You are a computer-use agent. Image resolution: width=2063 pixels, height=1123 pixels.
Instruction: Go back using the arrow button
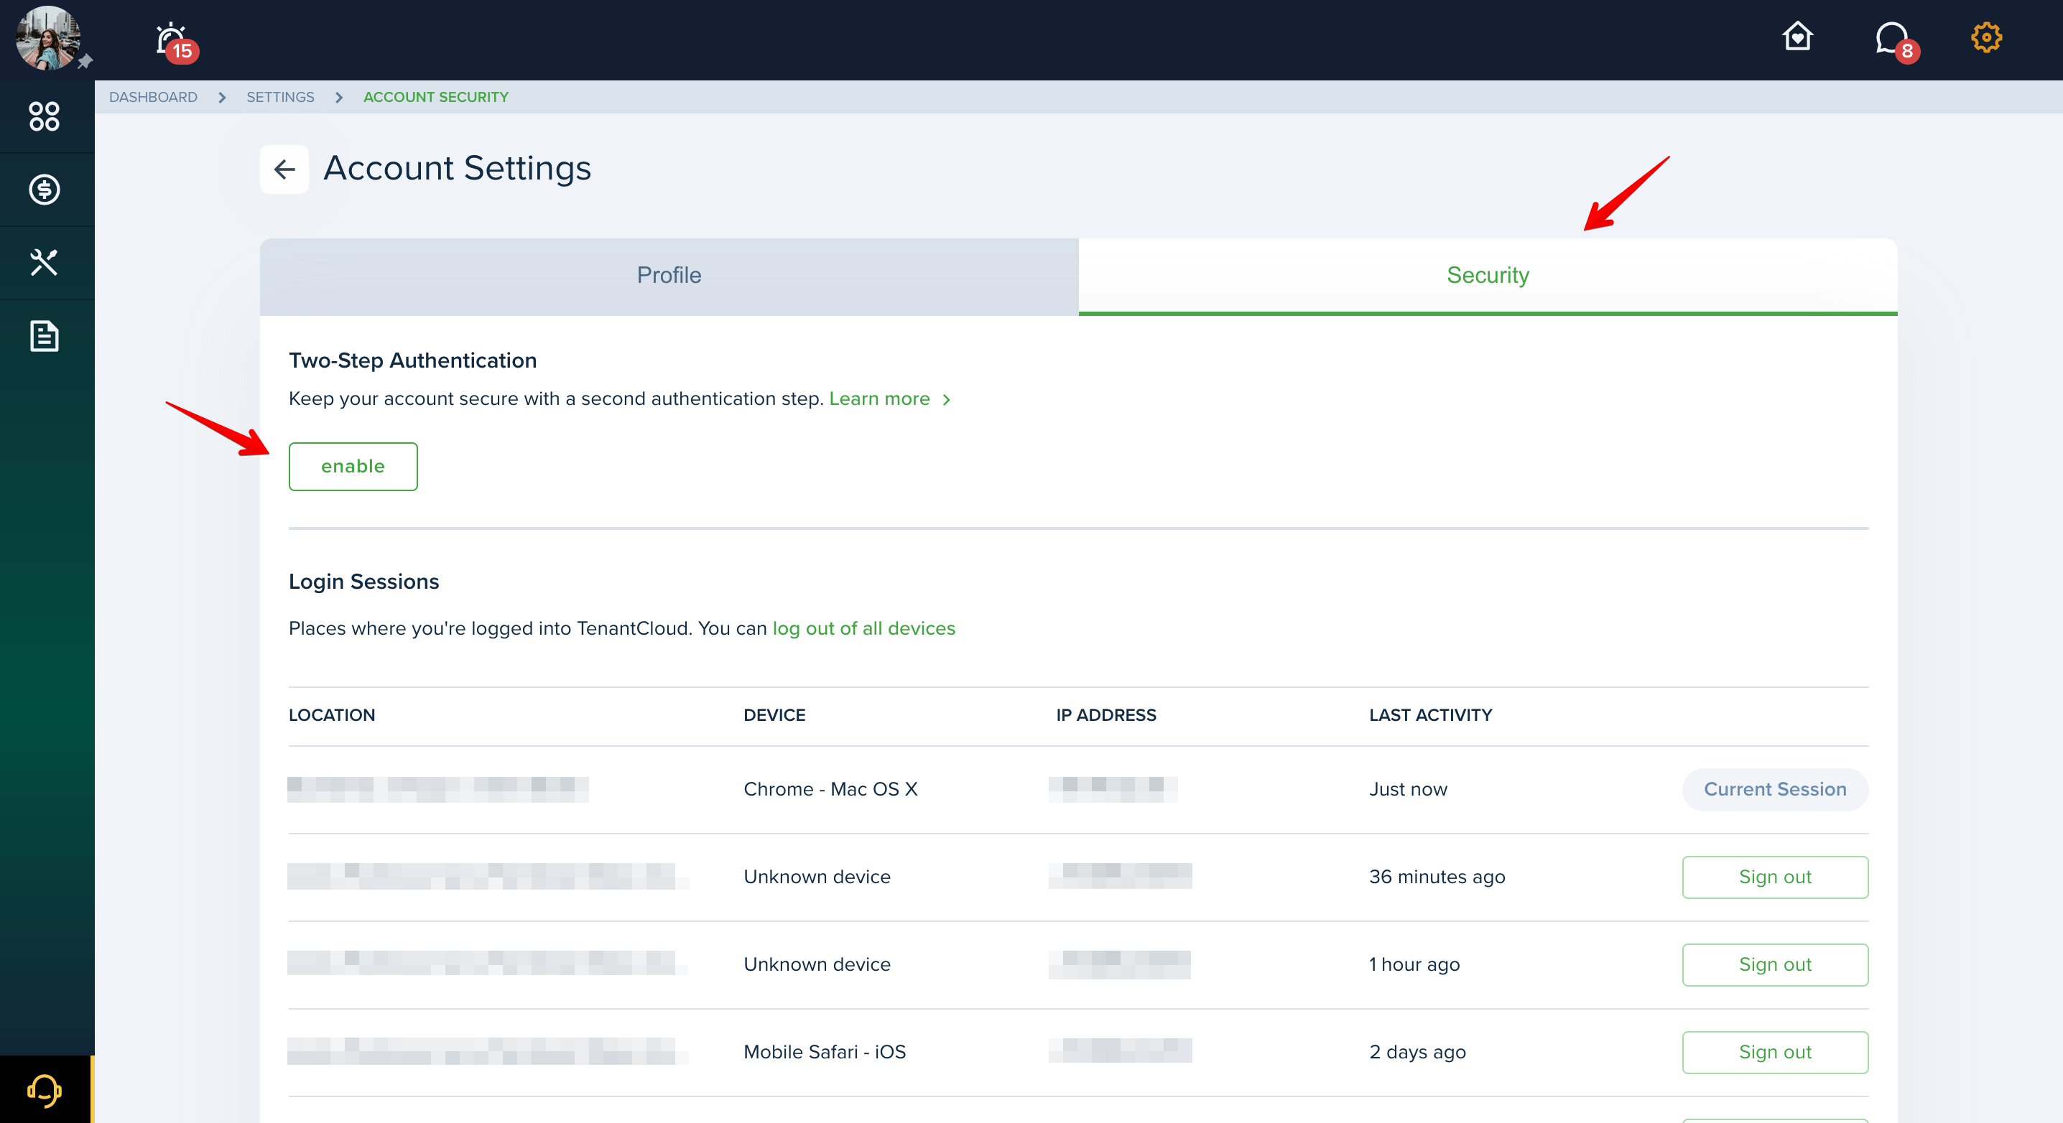click(284, 169)
